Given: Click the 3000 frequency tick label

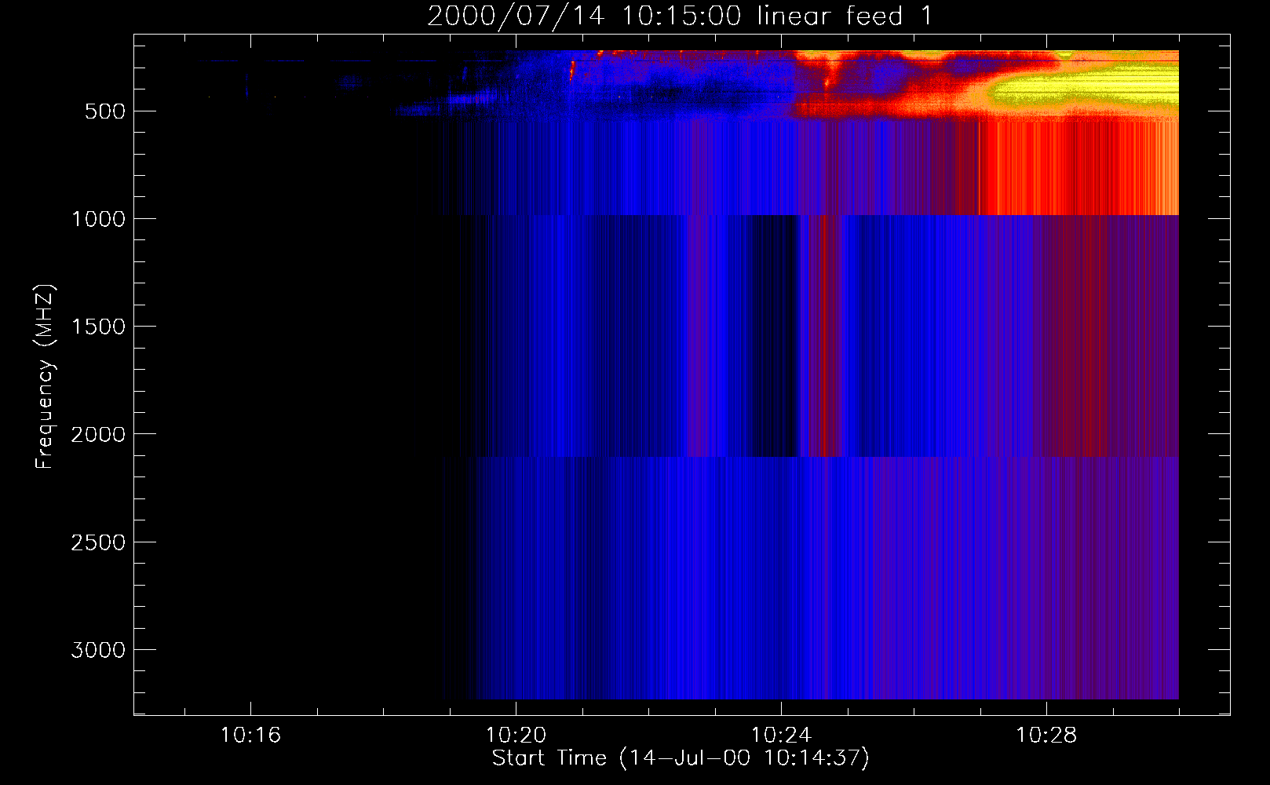Looking at the screenshot, I should [98, 650].
